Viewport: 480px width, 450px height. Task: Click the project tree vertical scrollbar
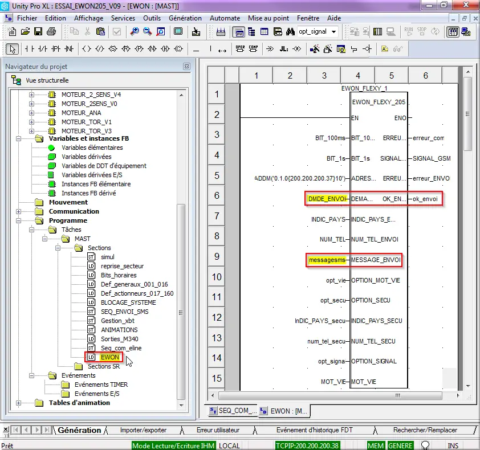click(x=181, y=301)
